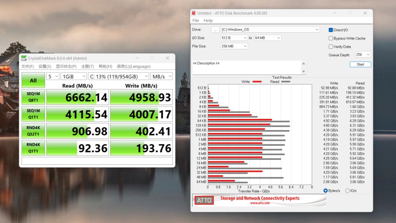Open the Queue Depth 256 dropdown
The height and width of the screenshot is (223, 396).
(x=363, y=55)
